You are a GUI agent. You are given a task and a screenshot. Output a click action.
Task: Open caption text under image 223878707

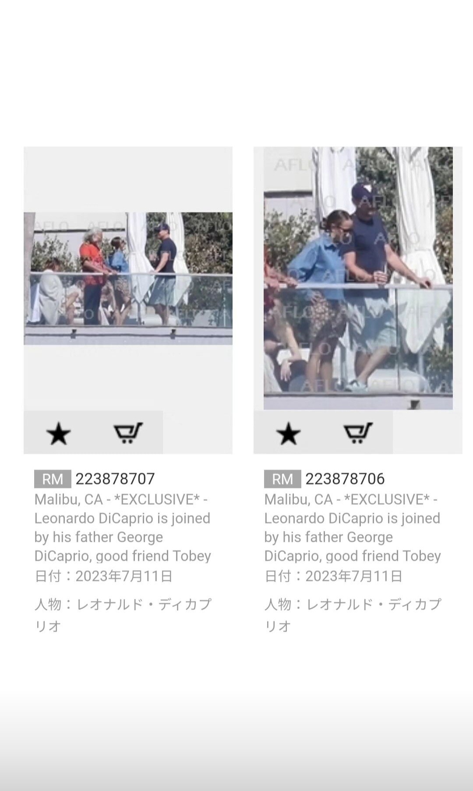point(123,528)
